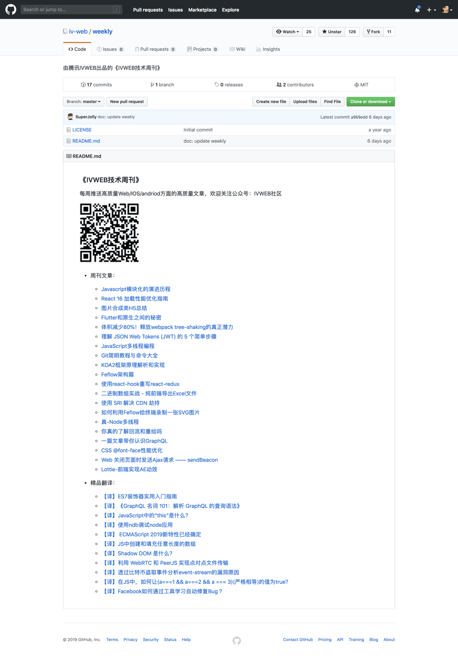Open 【译】Facebook如何通过工具学习自动修复Bug
This screenshot has height=662, width=458.
[x=162, y=591]
